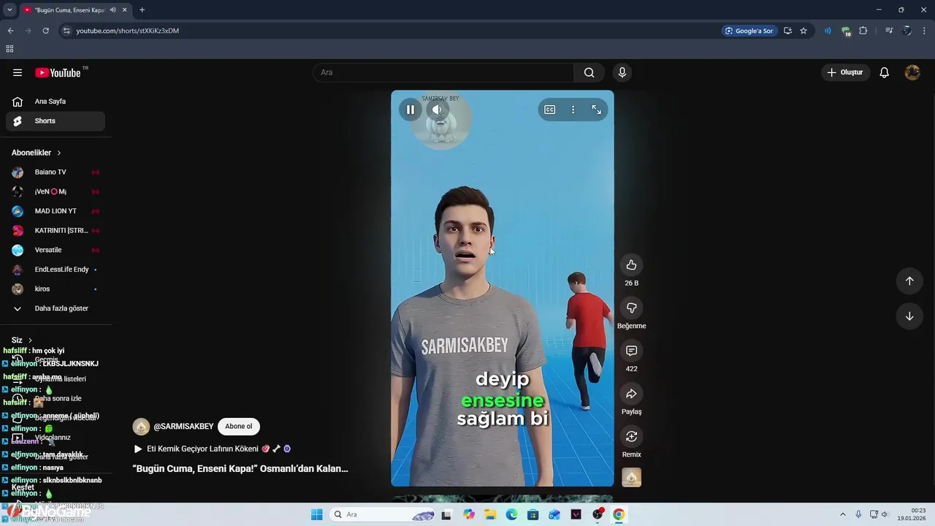Open Chrome extensions puzzle icon
The height and width of the screenshot is (526, 935).
pos(863,31)
